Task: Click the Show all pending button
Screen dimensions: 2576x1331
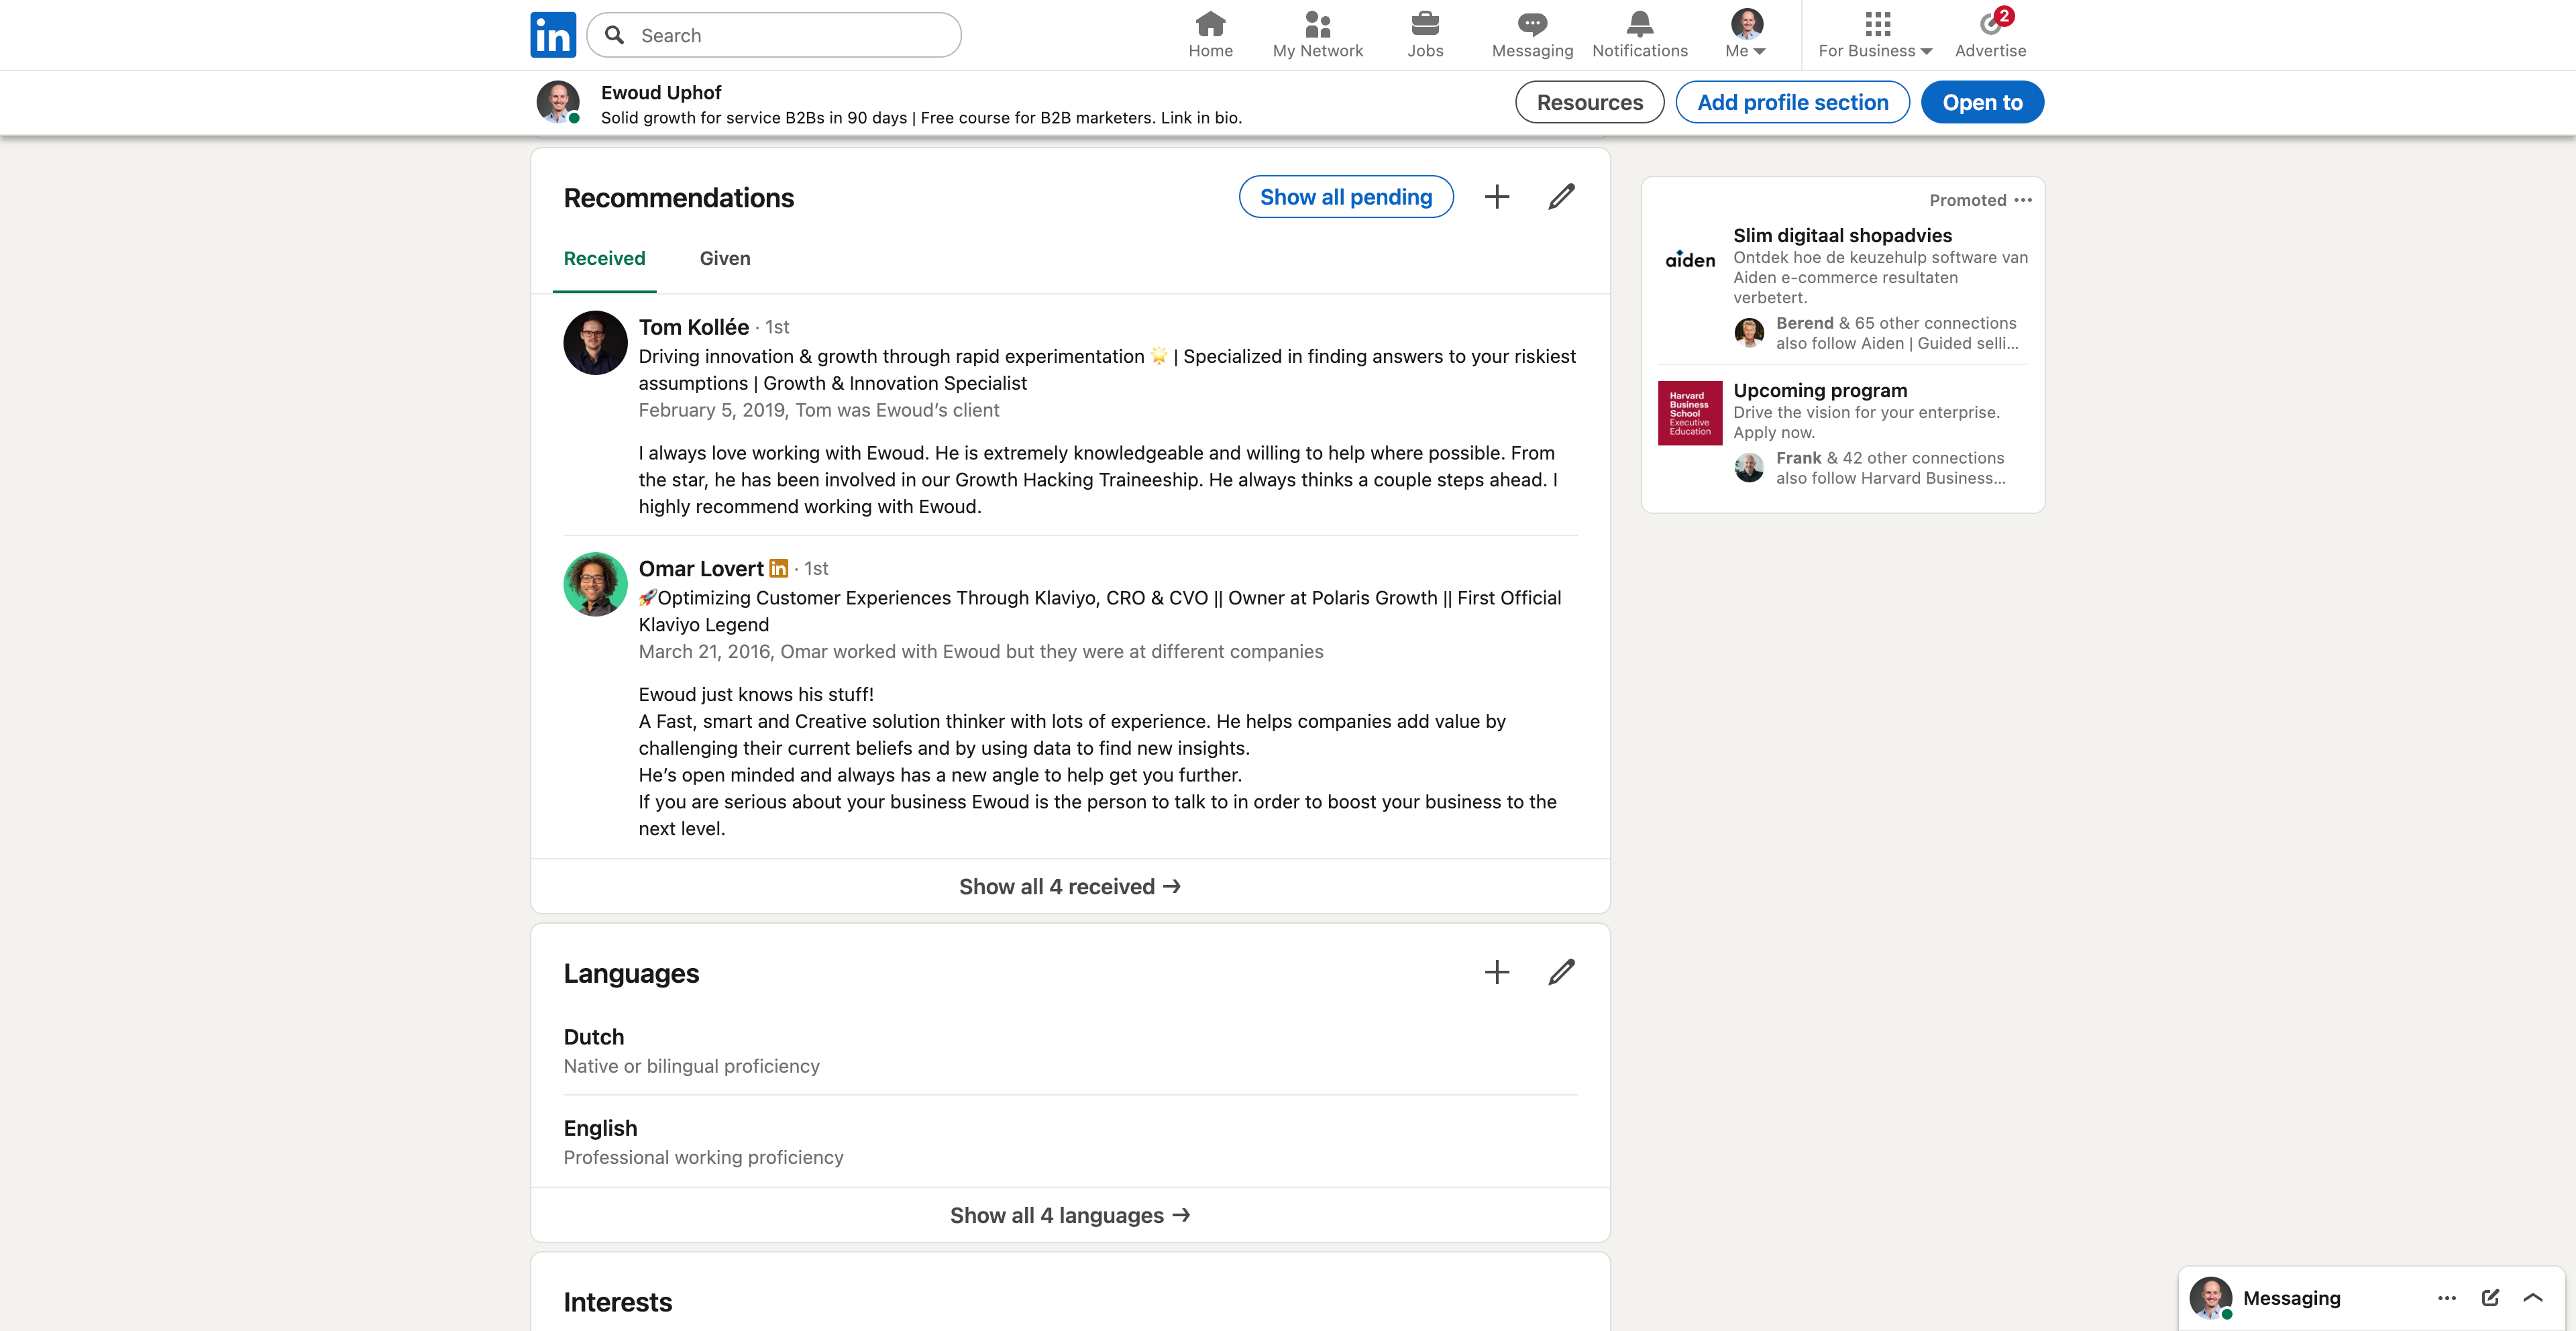Action: click(1345, 197)
